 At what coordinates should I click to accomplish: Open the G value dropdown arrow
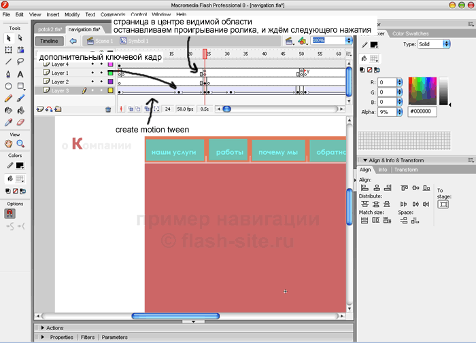click(400, 92)
